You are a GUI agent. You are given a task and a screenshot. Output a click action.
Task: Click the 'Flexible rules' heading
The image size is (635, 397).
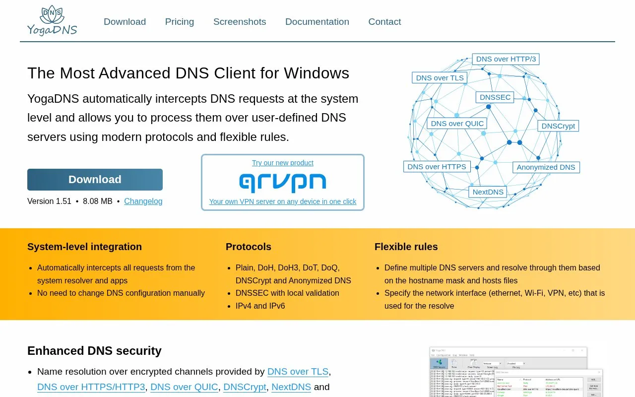coord(406,247)
